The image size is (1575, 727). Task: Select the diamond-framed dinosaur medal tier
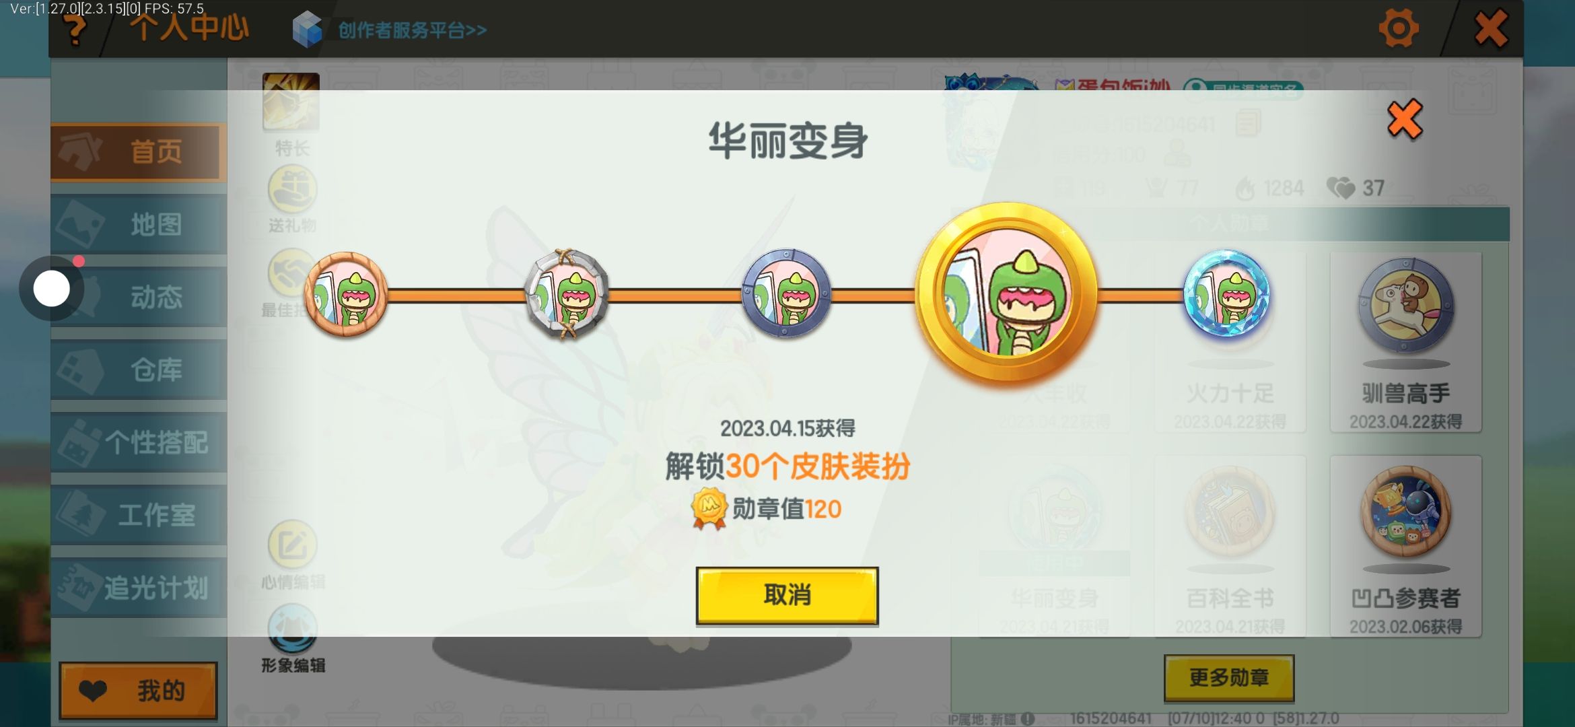pos(1226,293)
